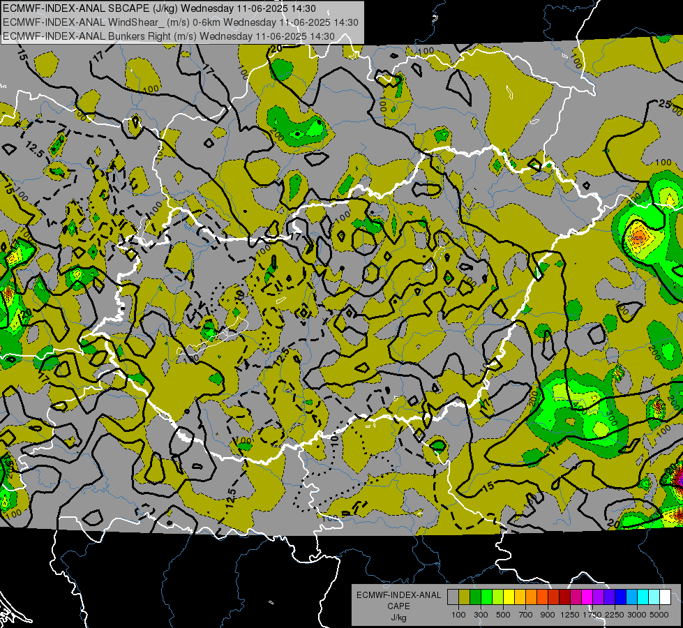Screen dimensions: 683x628
Task: Click the 700 tick label in the legend
Action: point(526,615)
